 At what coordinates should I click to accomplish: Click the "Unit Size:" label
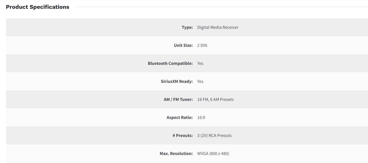183,45
